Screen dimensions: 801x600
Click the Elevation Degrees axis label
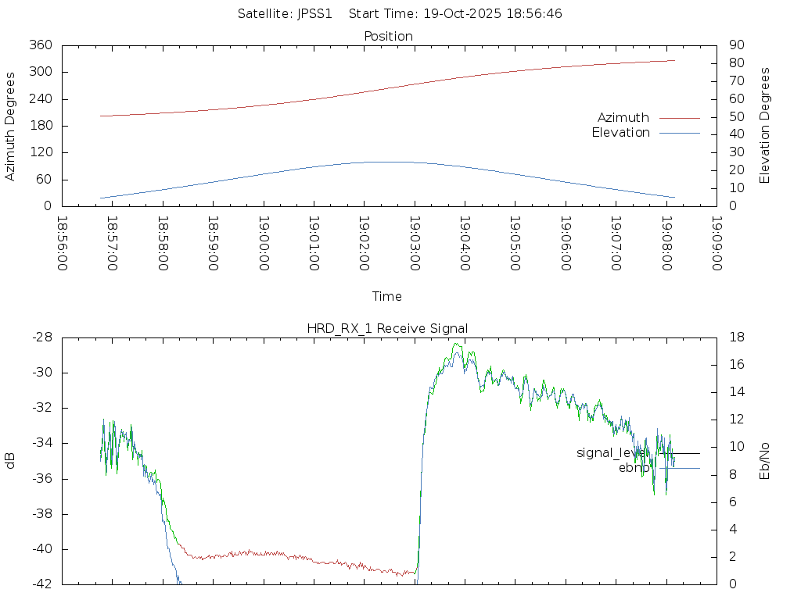[x=765, y=126]
